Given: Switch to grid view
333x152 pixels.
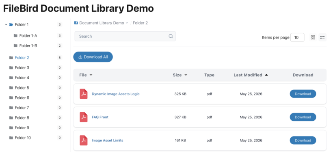Looking at the screenshot, I should pos(313,37).
